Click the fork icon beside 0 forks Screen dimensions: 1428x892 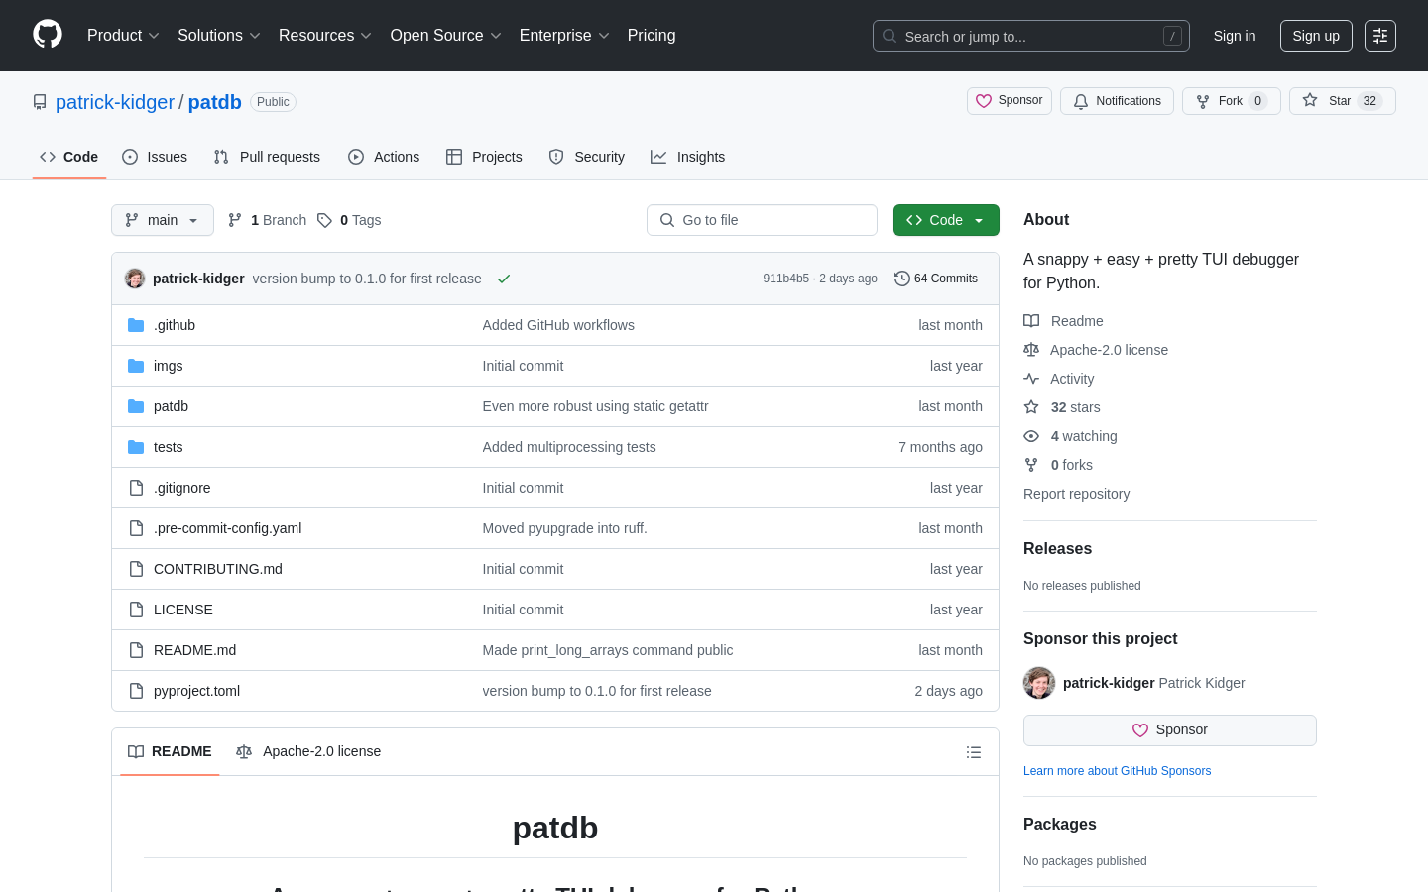point(1031,465)
